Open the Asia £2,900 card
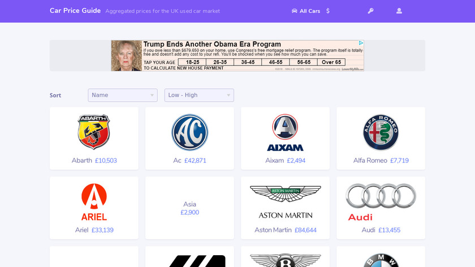The image size is (475, 267). (x=189, y=208)
